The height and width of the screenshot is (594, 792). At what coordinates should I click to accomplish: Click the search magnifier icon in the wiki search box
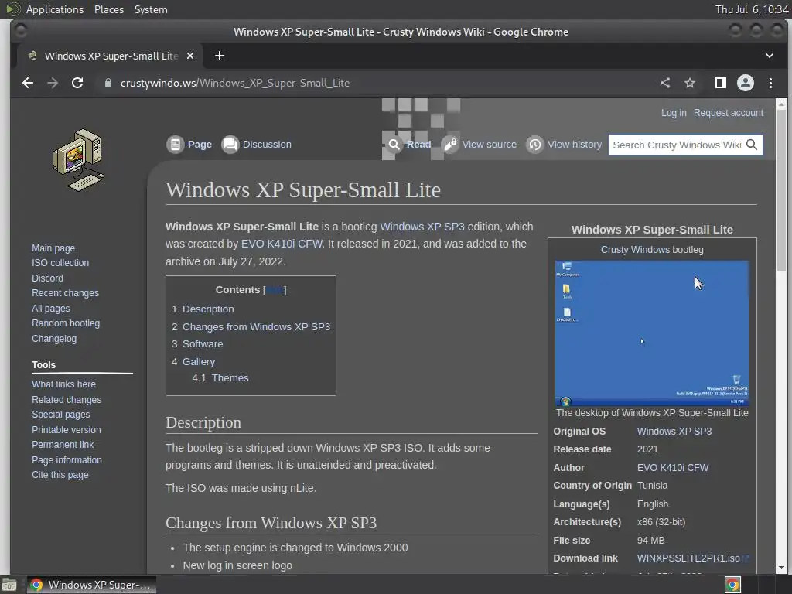(x=752, y=145)
